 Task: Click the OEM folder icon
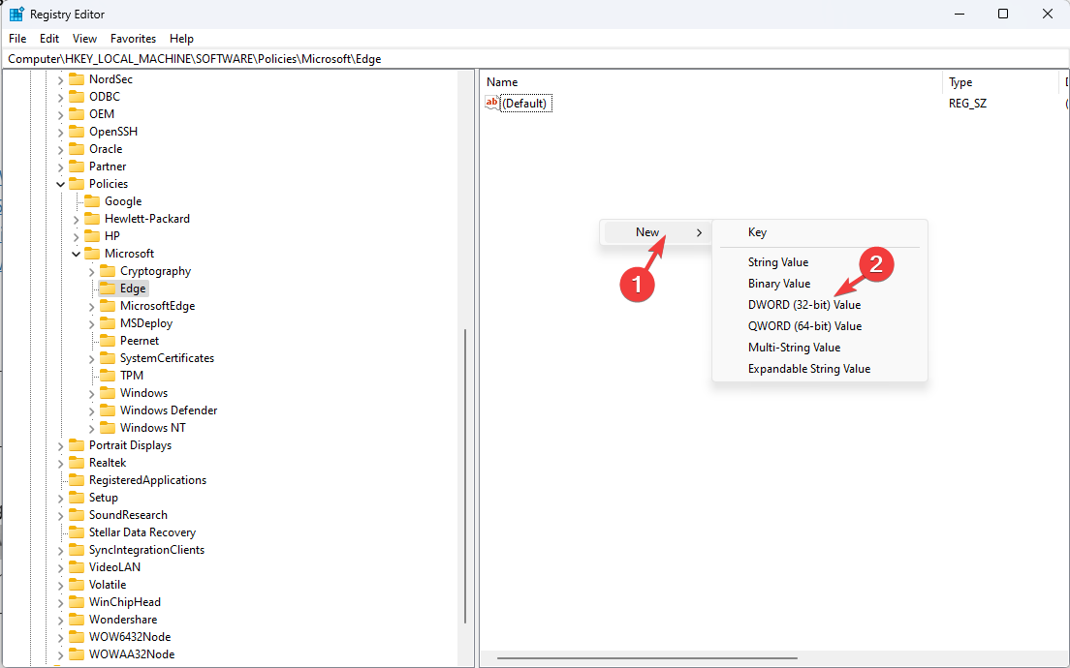pos(77,114)
